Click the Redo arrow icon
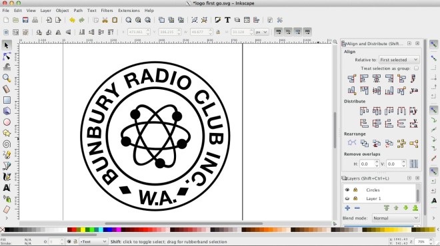This screenshot has height=246, width=440. tap(81, 20)
